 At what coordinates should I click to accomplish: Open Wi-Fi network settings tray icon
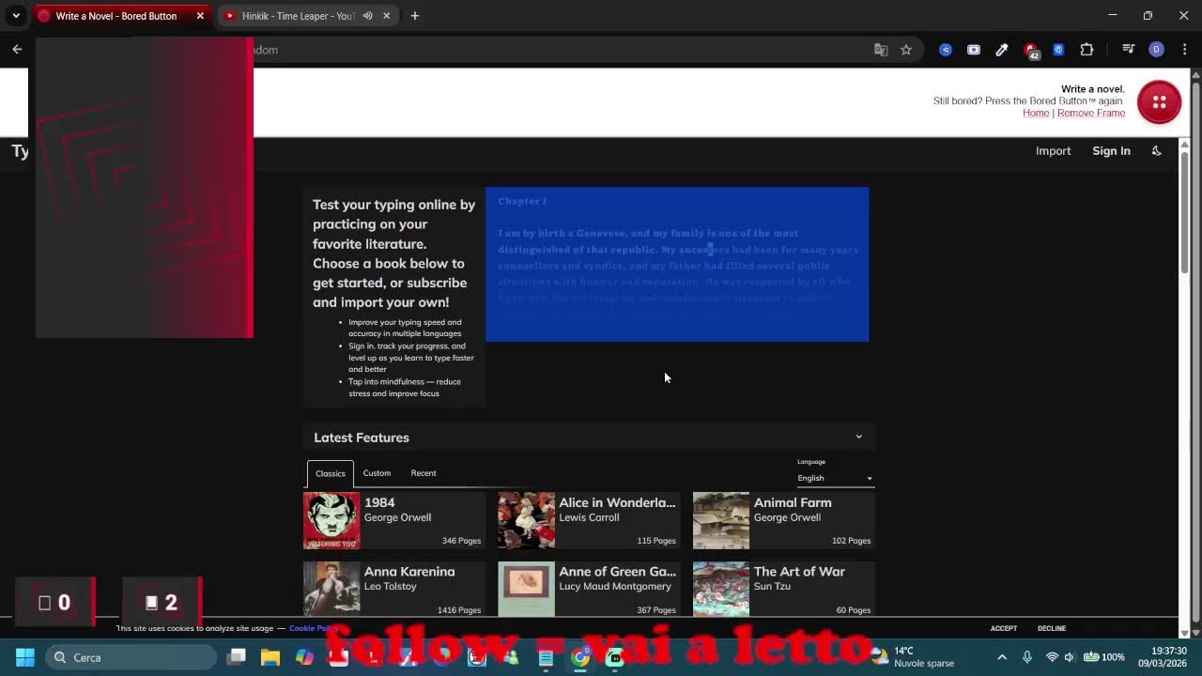1052,657
